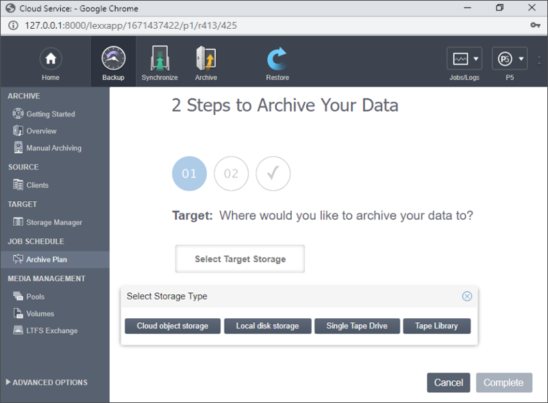Image resolution: width=548 pixels, height=403 pixels.
Task: Select the Backup clock icon
Action: pos(113,58)
